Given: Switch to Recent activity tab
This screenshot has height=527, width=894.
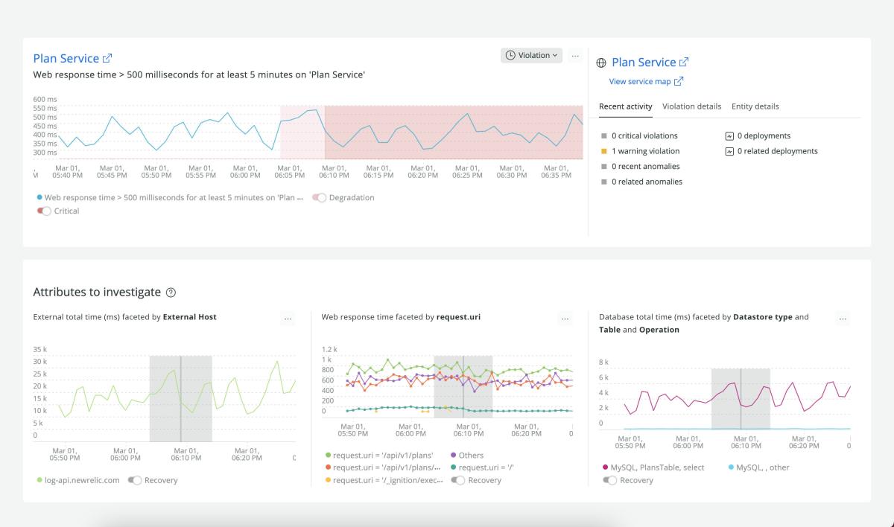Looking at the screenshot, I should pos(626,106).
